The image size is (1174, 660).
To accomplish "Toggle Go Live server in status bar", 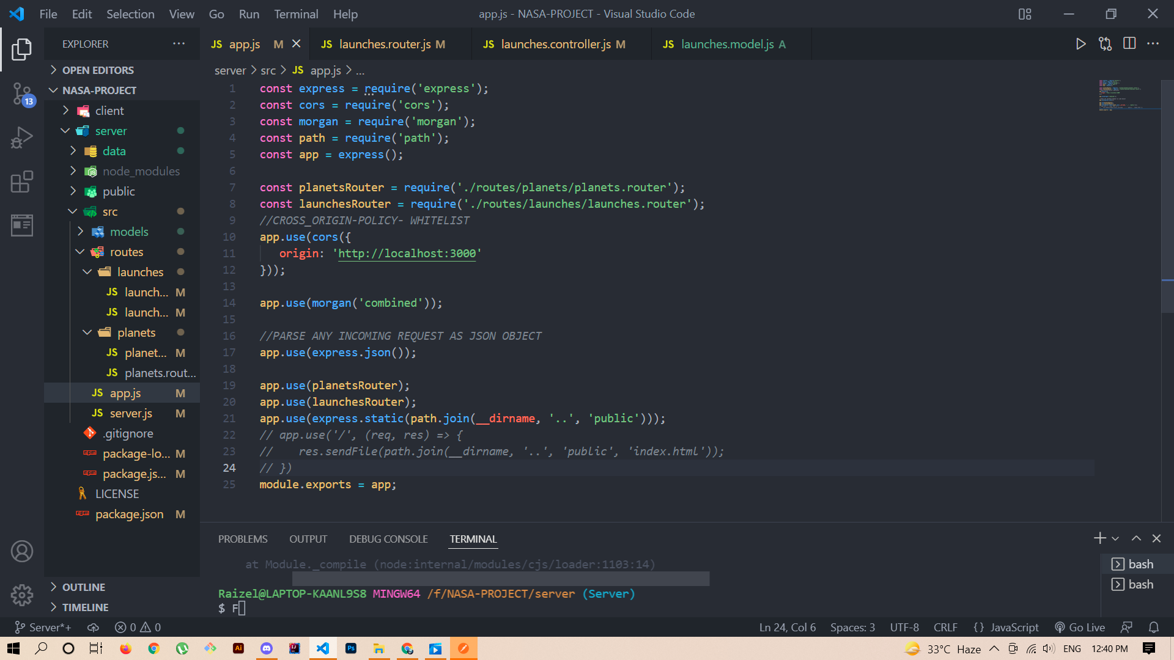I will point(1080,628).
